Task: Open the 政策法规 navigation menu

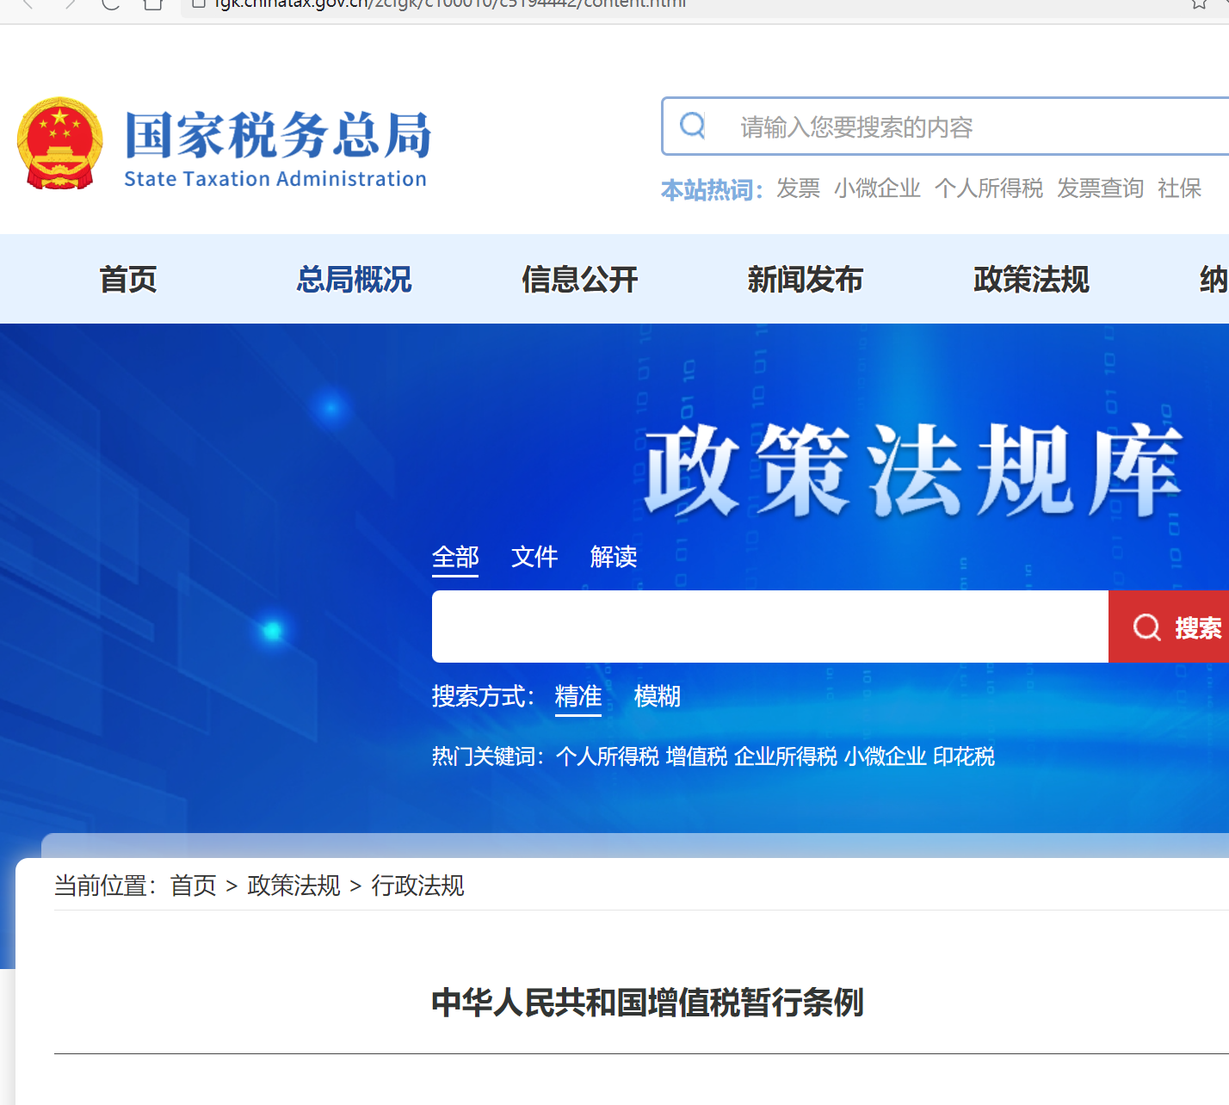Action: (x=1031, y=280)
